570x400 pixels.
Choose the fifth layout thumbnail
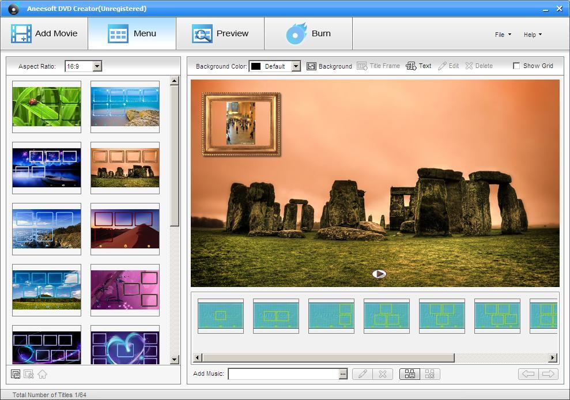point(442,316)
